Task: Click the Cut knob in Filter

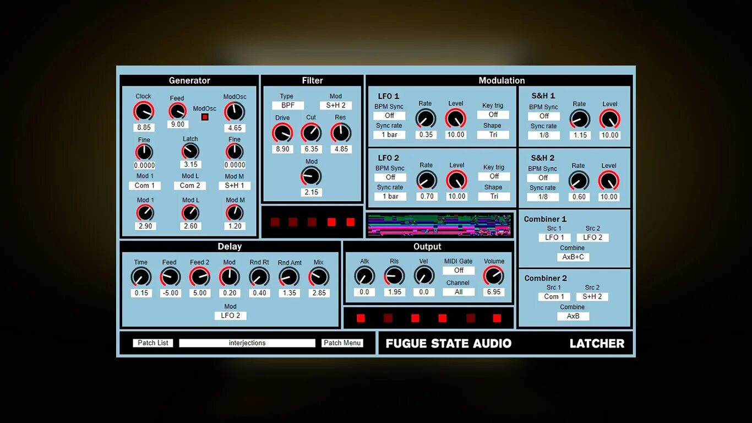Action: coord(311,133)
